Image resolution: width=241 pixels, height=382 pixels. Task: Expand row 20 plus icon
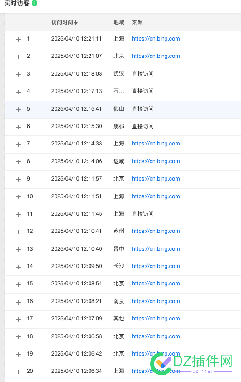pos(19,372)
